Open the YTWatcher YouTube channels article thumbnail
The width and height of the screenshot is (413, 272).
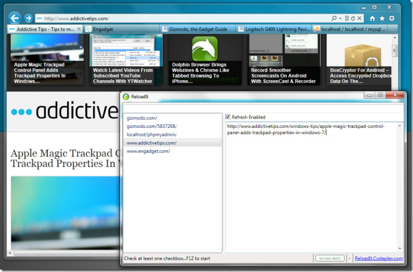[x=126, y=60]
